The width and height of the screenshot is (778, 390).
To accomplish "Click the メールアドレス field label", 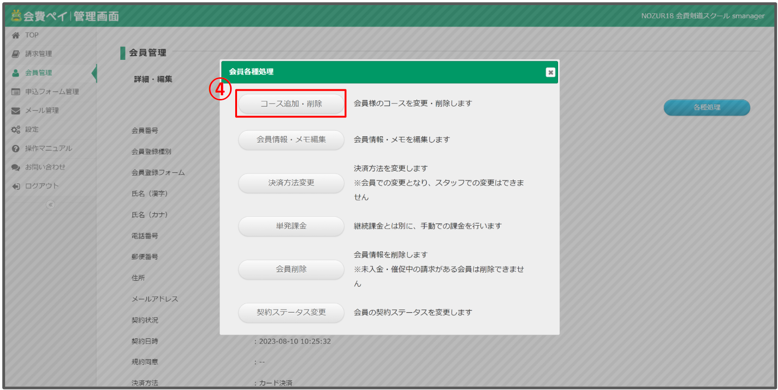I will point(155,299).
